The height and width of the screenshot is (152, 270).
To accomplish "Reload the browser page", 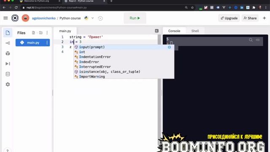I will (x=16, y=8).
